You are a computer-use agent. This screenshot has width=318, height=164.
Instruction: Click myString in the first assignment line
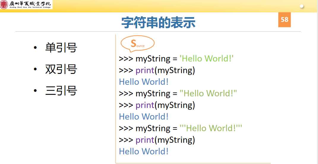click(x=153, y=59)
